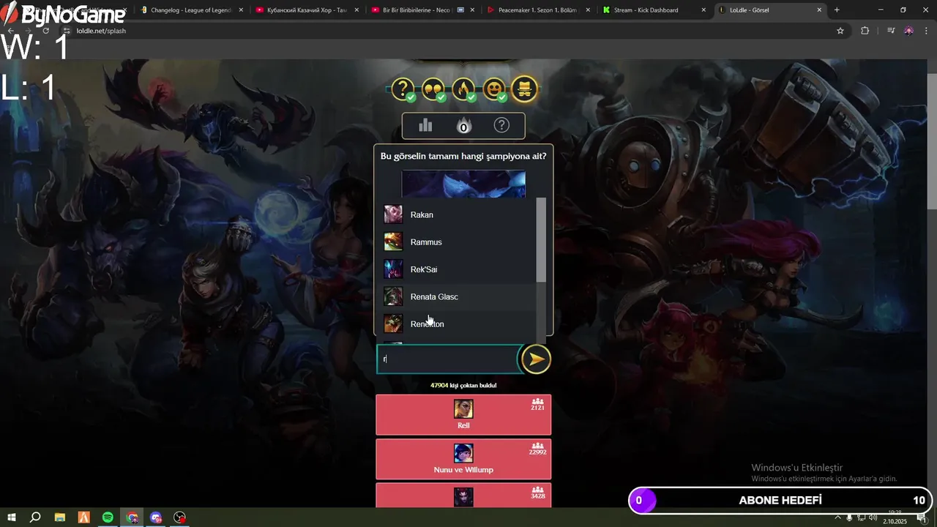Screen dimensions: 937x527
Task: Show hidden system tray icons chevron
Action: click(838, 517)
